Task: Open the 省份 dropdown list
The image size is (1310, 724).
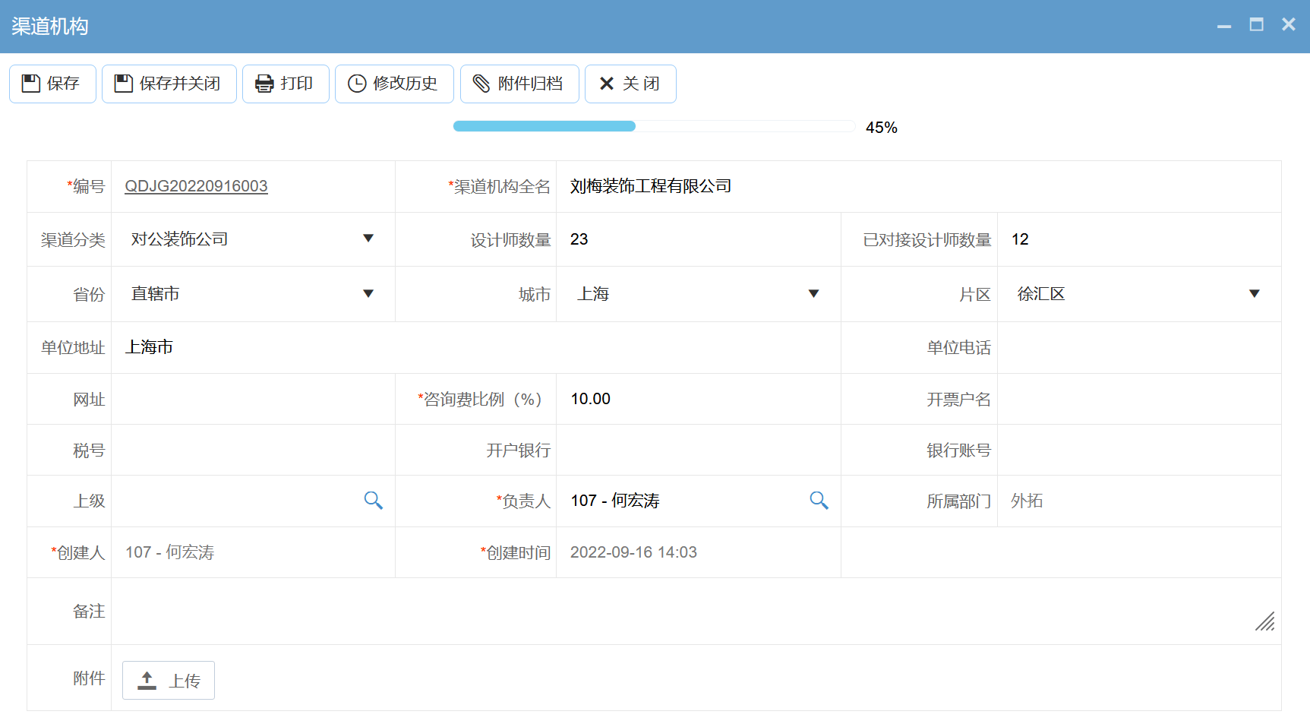Action: pyautogui.click(x=368, y=294)
